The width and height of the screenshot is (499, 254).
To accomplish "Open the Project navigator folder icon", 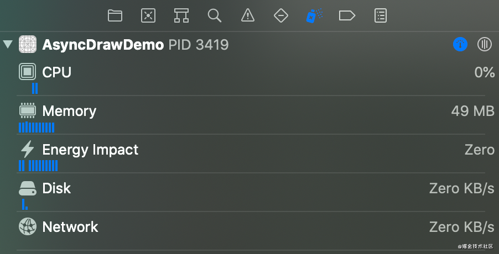I will coord(115,15).
